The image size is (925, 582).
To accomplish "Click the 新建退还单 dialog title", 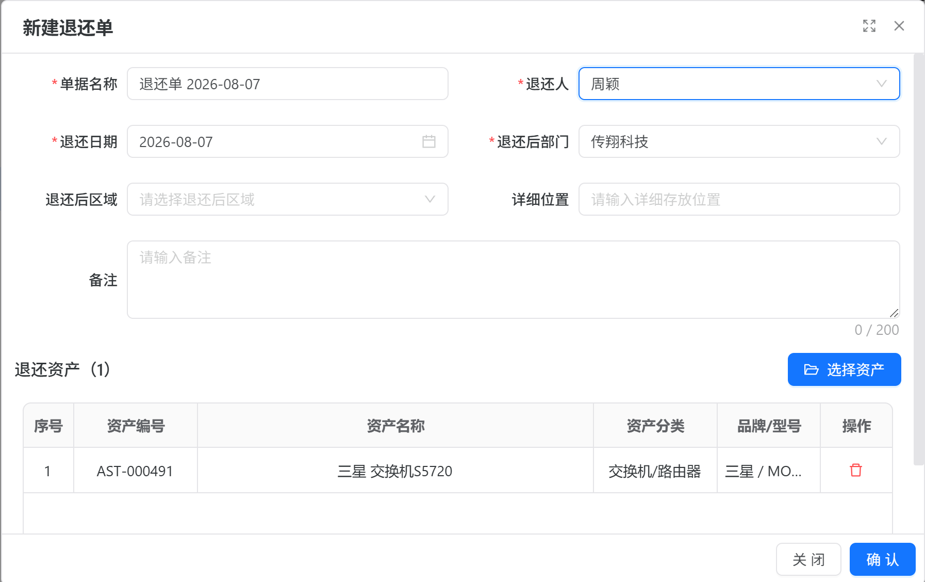I will click(68, 27).
